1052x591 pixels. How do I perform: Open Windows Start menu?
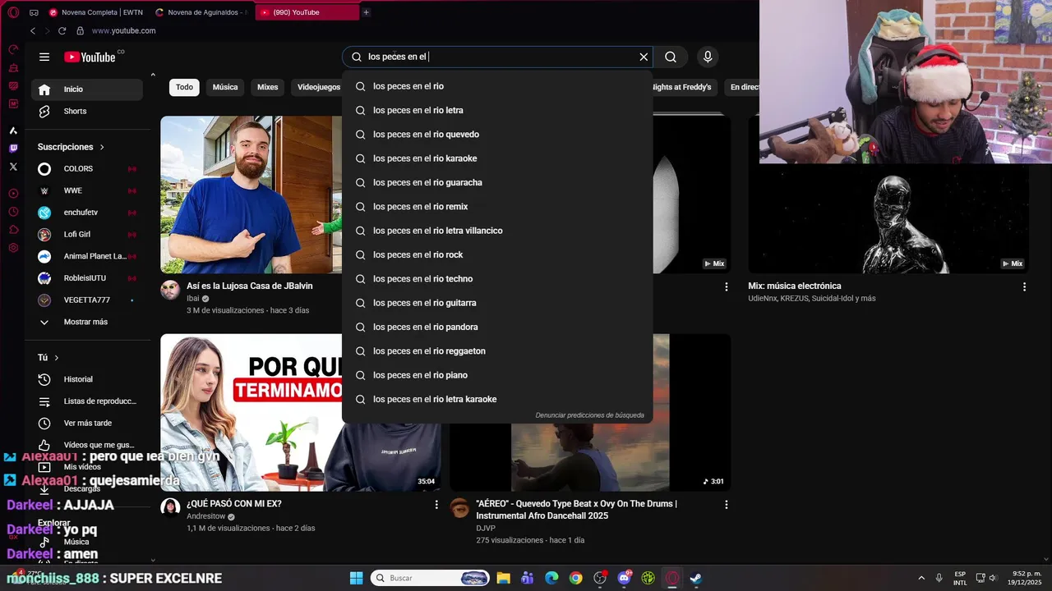(x=356, y=578)
